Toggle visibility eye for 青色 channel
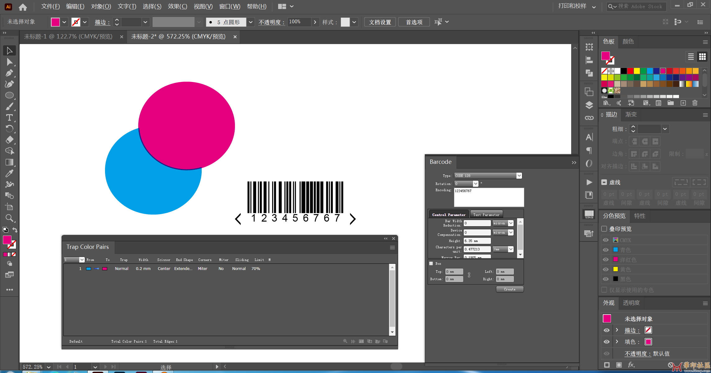The width and height of the screenshot is (711, 373). (606, 250)
